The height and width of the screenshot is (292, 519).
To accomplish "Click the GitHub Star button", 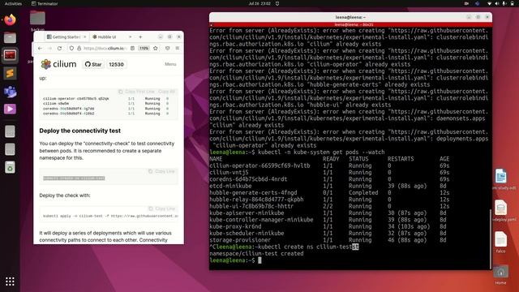I will pos(93,64).
